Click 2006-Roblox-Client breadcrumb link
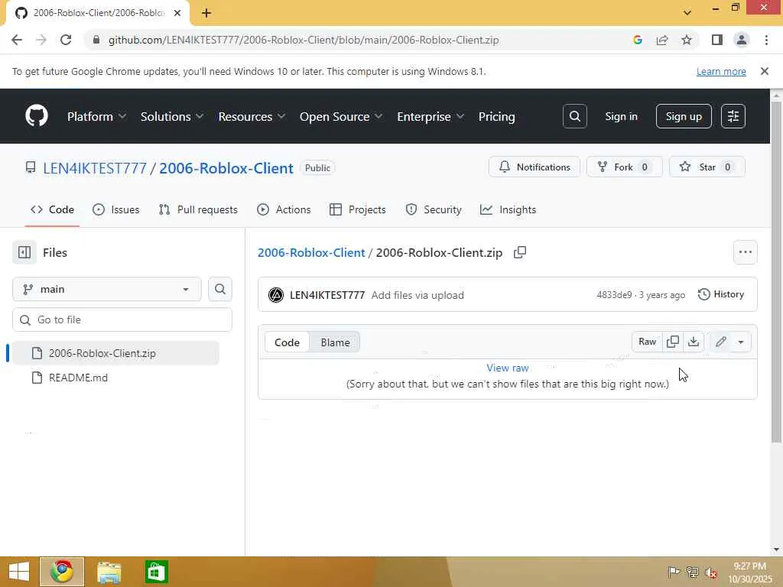The height and width of the screenshot is (587, 783). [311, 252]
